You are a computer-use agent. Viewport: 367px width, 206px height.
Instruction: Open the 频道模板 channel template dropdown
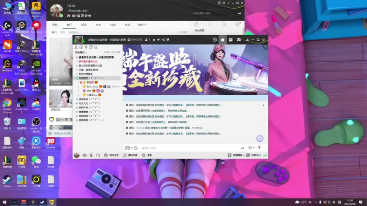[236, 155]
